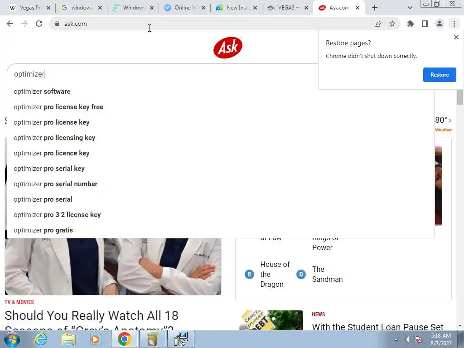Select suggestion 'optimizer pro licence key'

(221, 153)
